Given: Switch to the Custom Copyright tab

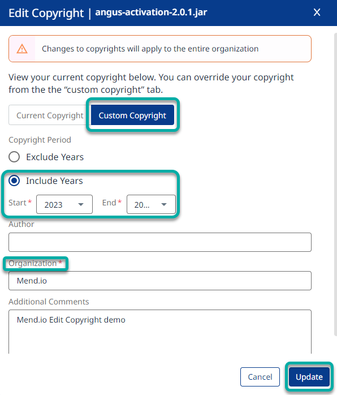Looking at the screenshot, I should 132,115.
